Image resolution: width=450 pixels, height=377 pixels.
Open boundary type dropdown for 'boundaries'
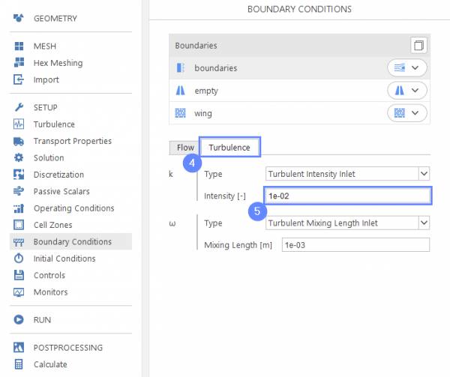(x=407, y=68)
